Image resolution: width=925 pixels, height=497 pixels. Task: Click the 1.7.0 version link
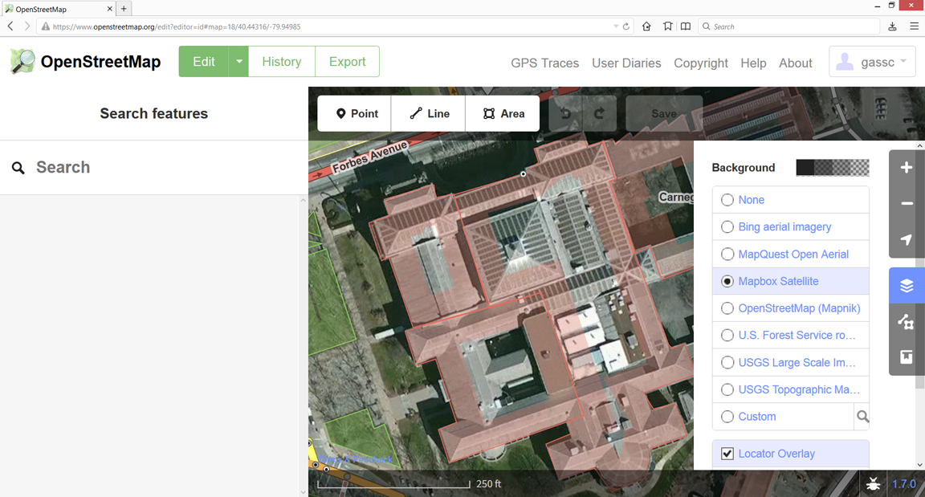pyautogui.click(x=904, y=484)
